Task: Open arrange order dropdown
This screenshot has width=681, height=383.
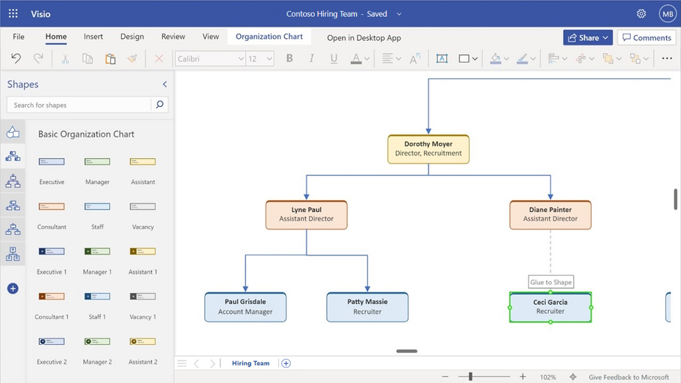Action: point(612,59)
